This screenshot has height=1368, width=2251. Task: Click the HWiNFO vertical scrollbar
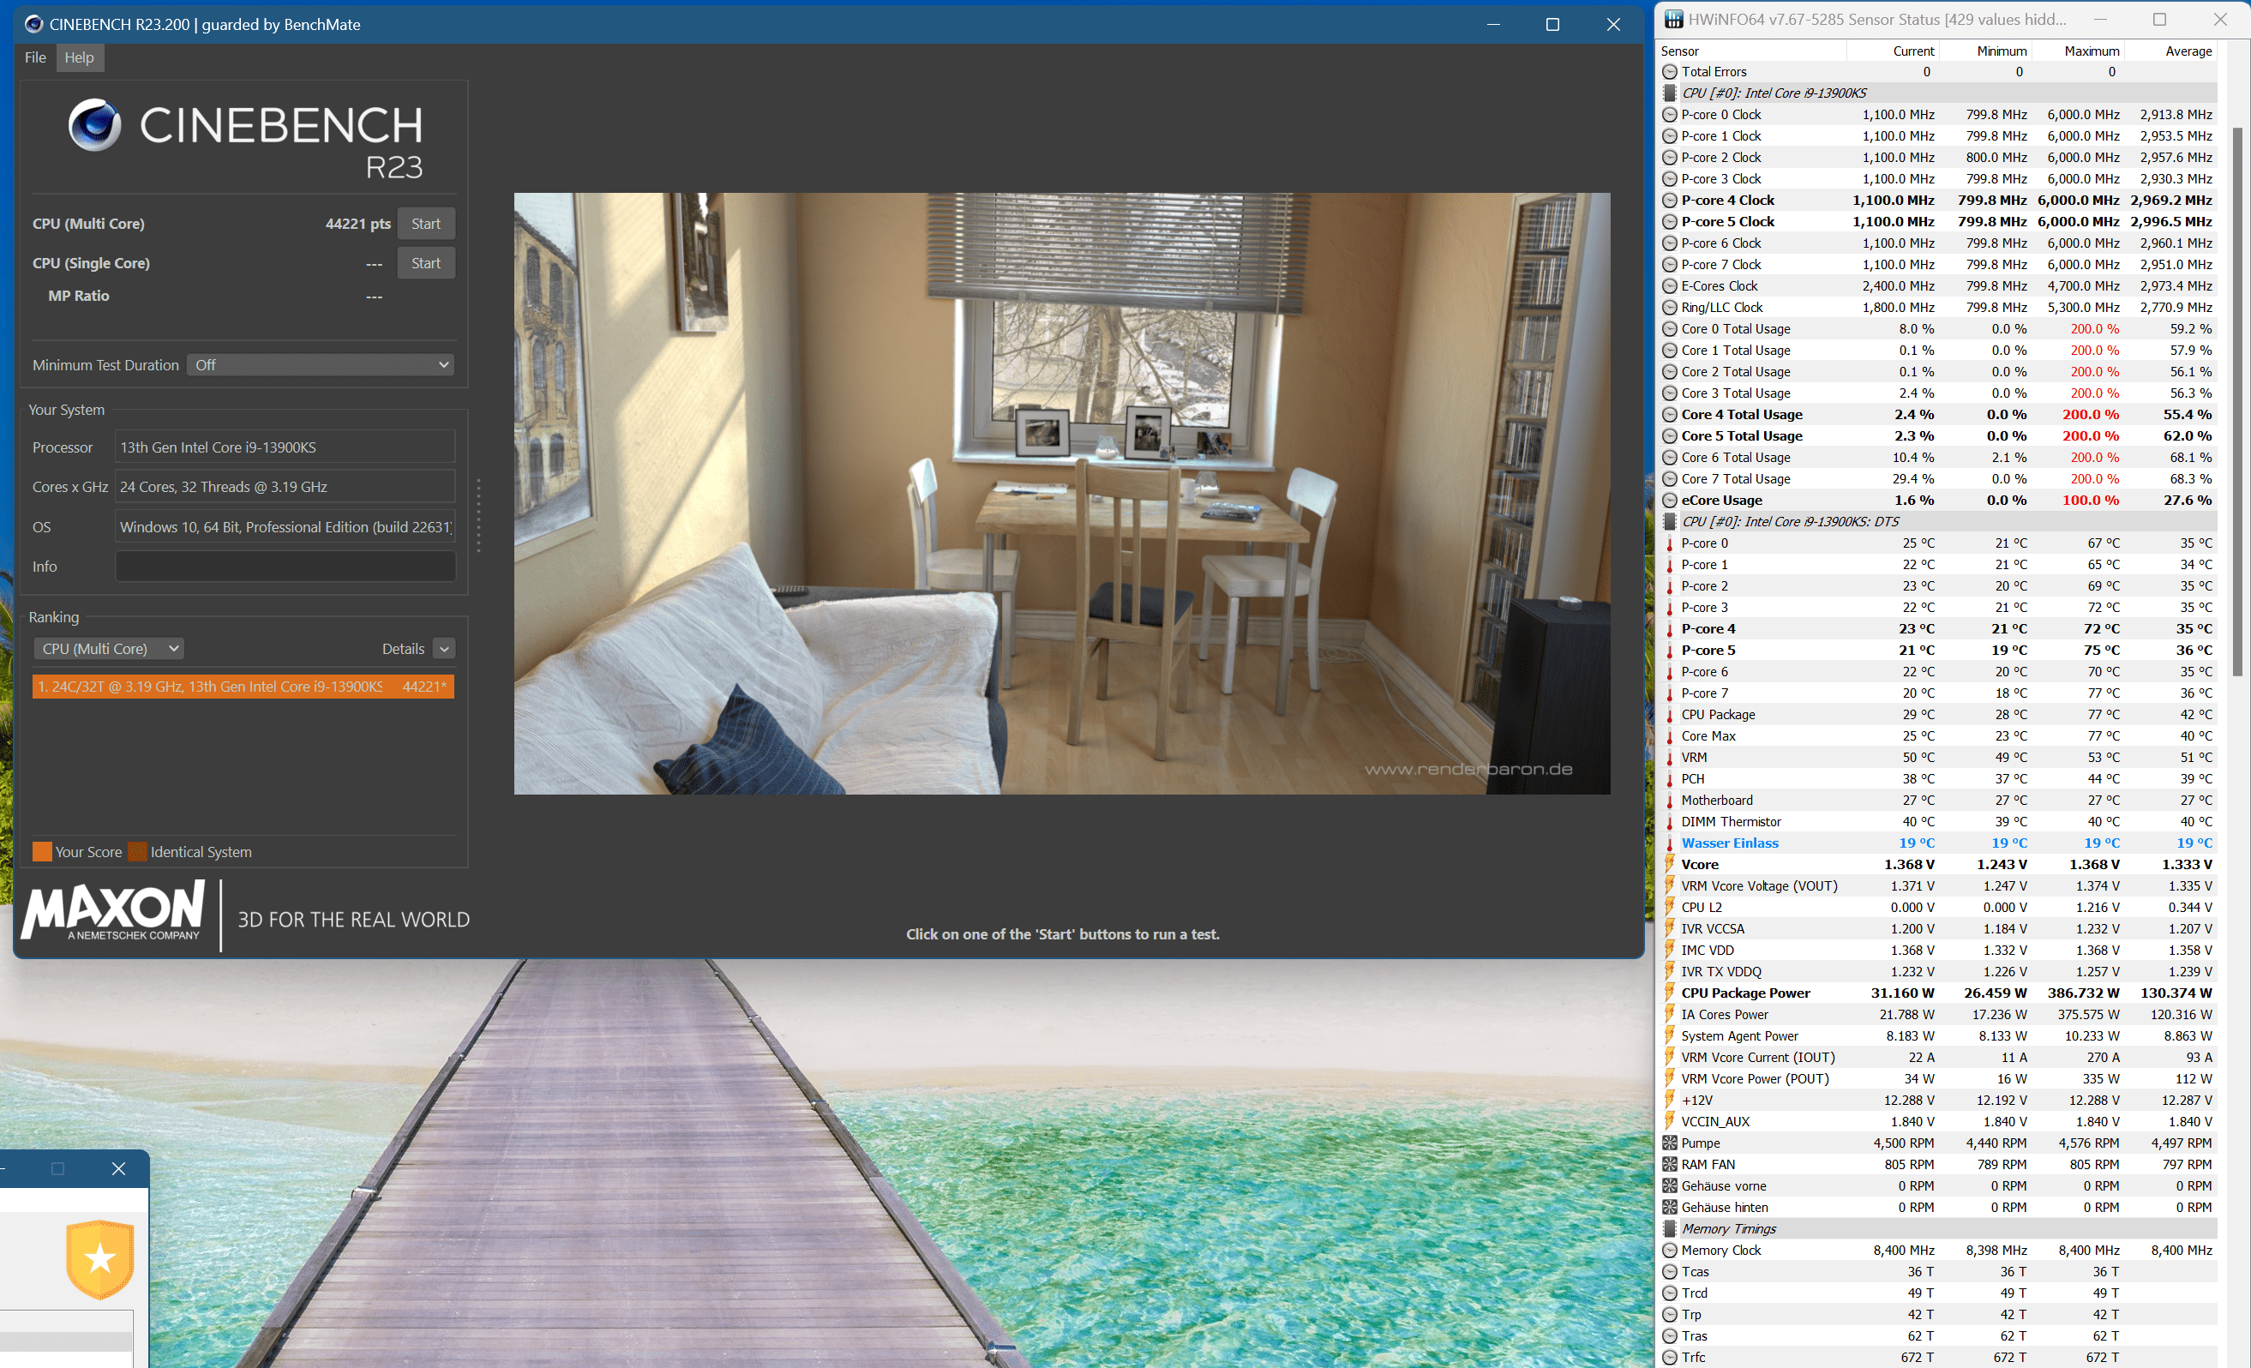2236,402
